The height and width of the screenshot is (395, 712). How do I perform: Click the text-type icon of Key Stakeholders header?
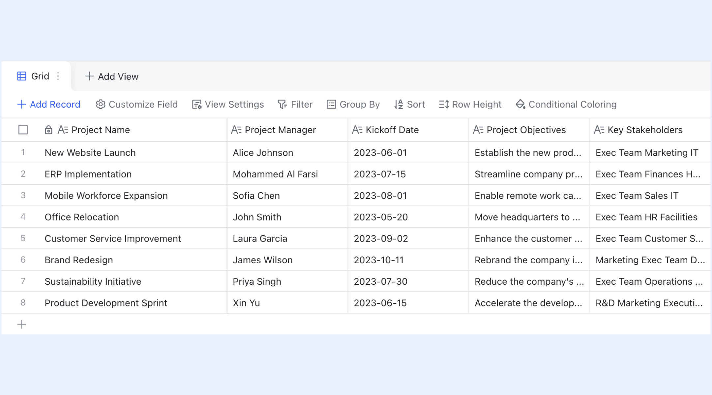pyautogui.click(x=599, y=130)
